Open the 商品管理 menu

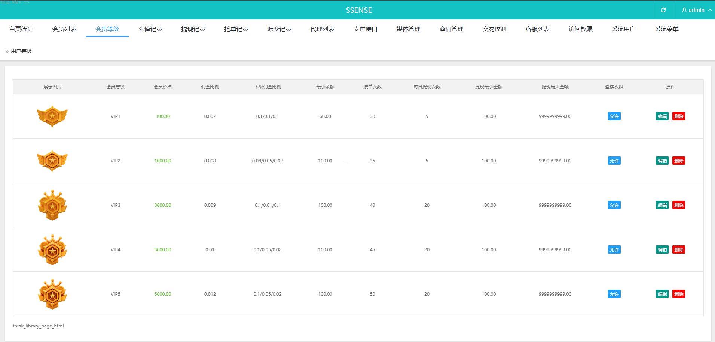[451, 29]
